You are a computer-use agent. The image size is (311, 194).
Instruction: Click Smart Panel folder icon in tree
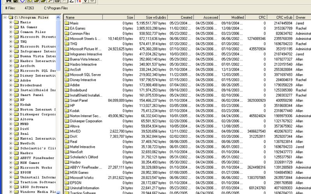[16, 95]
